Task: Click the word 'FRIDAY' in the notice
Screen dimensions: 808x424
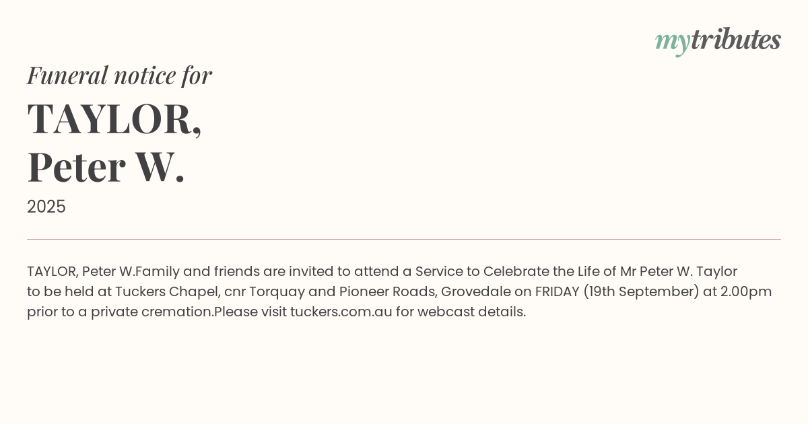Action: pyautogui.click(x=557, y=291)
